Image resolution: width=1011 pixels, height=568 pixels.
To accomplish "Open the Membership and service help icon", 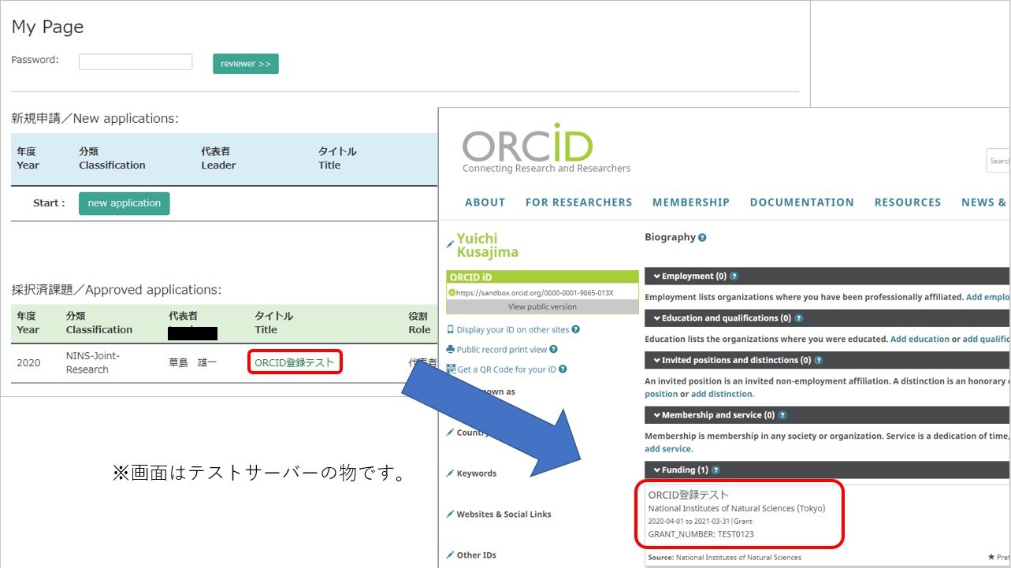I will [x=782, y=415].
